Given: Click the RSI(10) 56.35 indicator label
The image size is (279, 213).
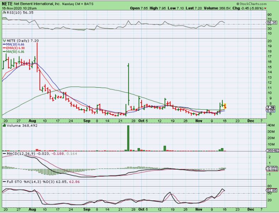Looking at the screenshot, I should pyautogui.click(x=20, y=12).
